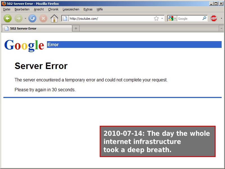
Task: Select the 502 Server Error tab
Action: pos(37,28)
